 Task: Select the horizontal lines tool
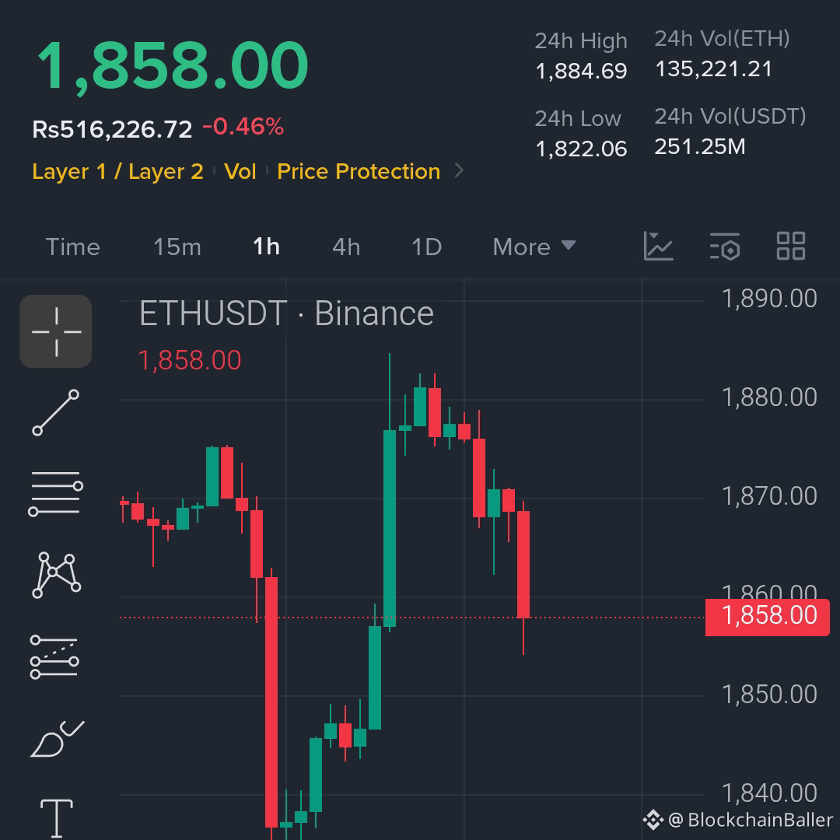click(56, 493)
